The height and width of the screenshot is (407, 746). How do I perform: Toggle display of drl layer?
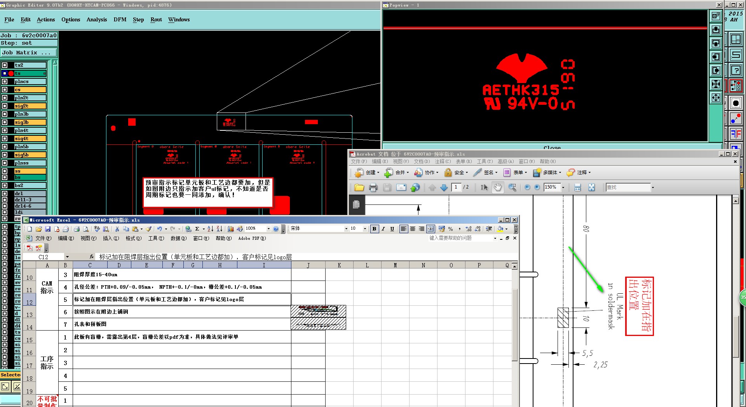click(x=5, y=194)
